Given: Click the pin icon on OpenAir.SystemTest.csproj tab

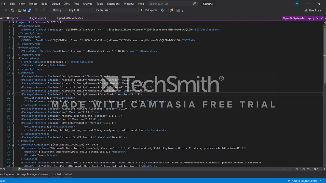Looking at the screenshot, I should pos(317,18).
